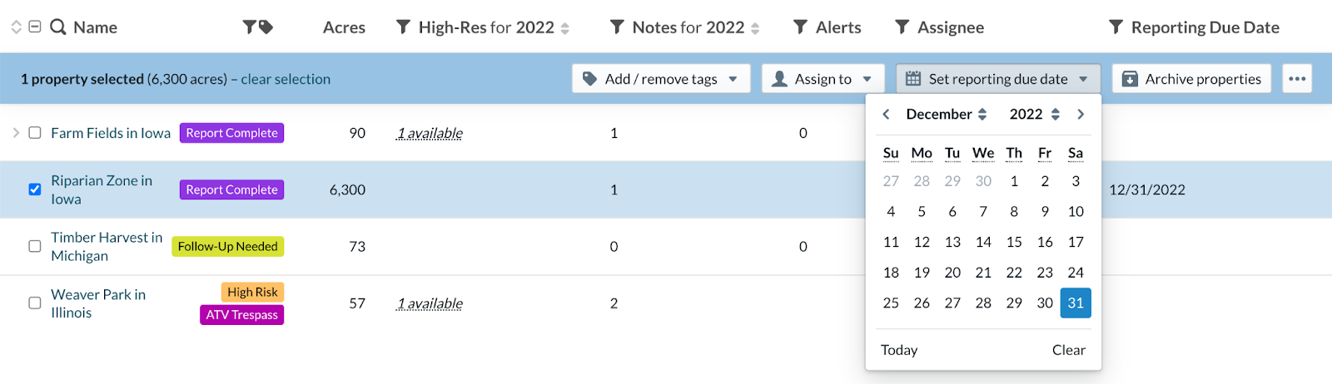
Task: Click the Archive properties button
Action: pyautogui.click(x=1191, y=79)
